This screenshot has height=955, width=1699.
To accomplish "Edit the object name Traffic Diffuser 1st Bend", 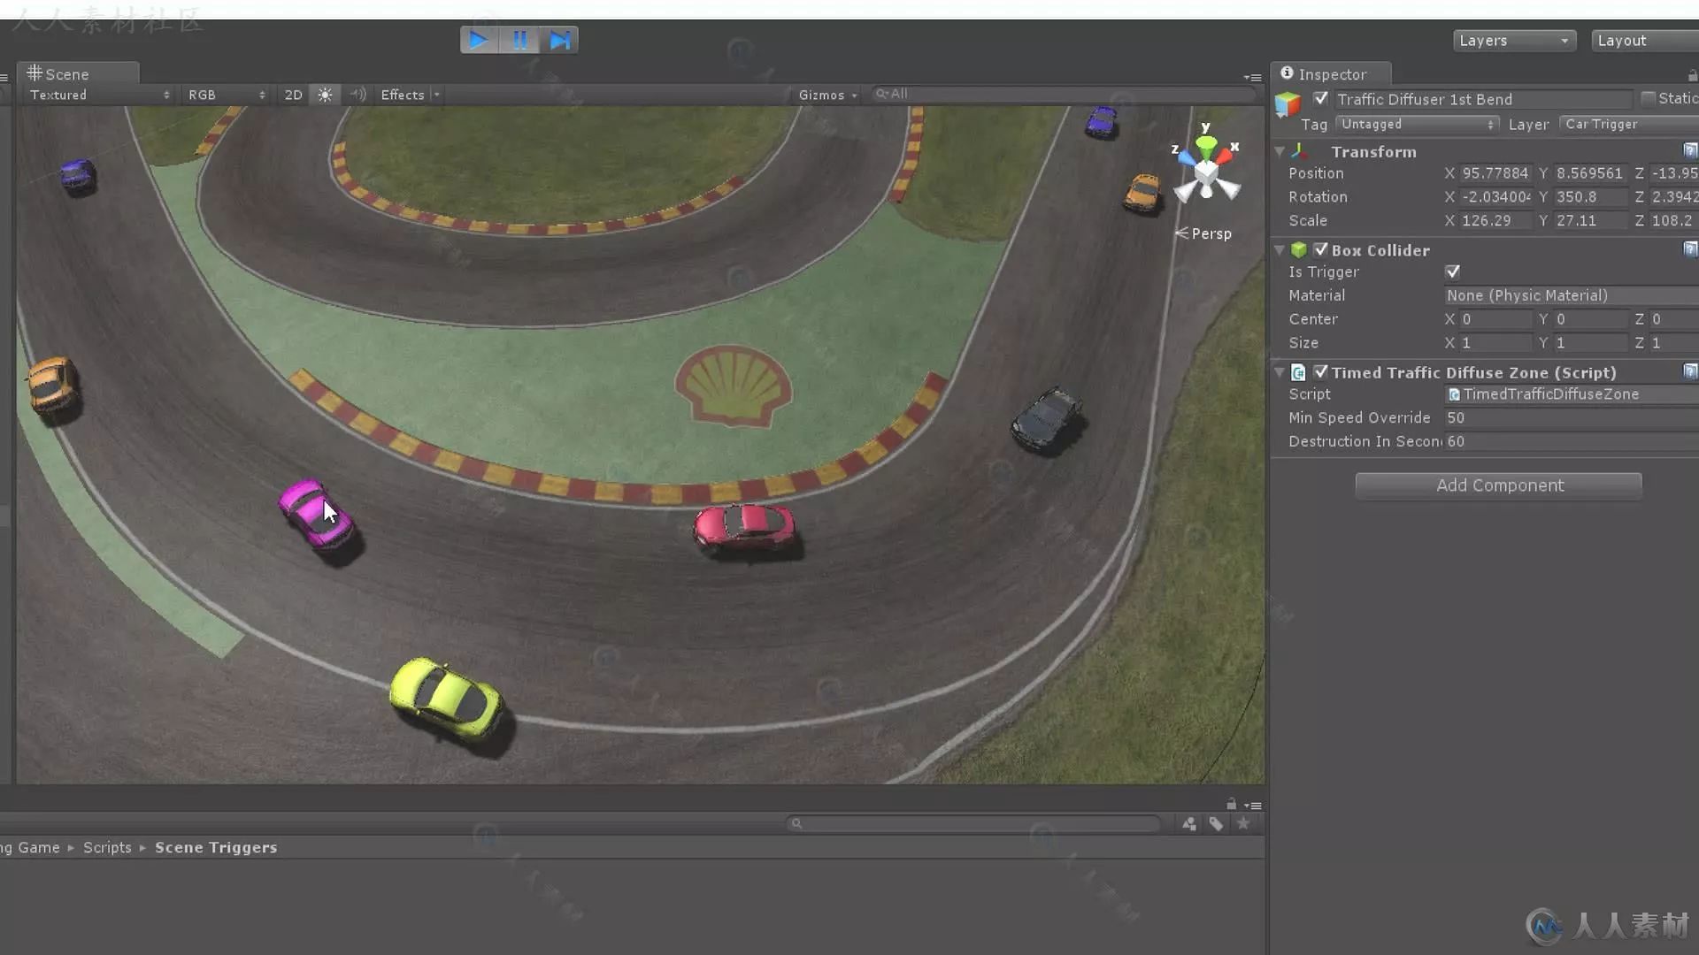I will click(1482, 99).
